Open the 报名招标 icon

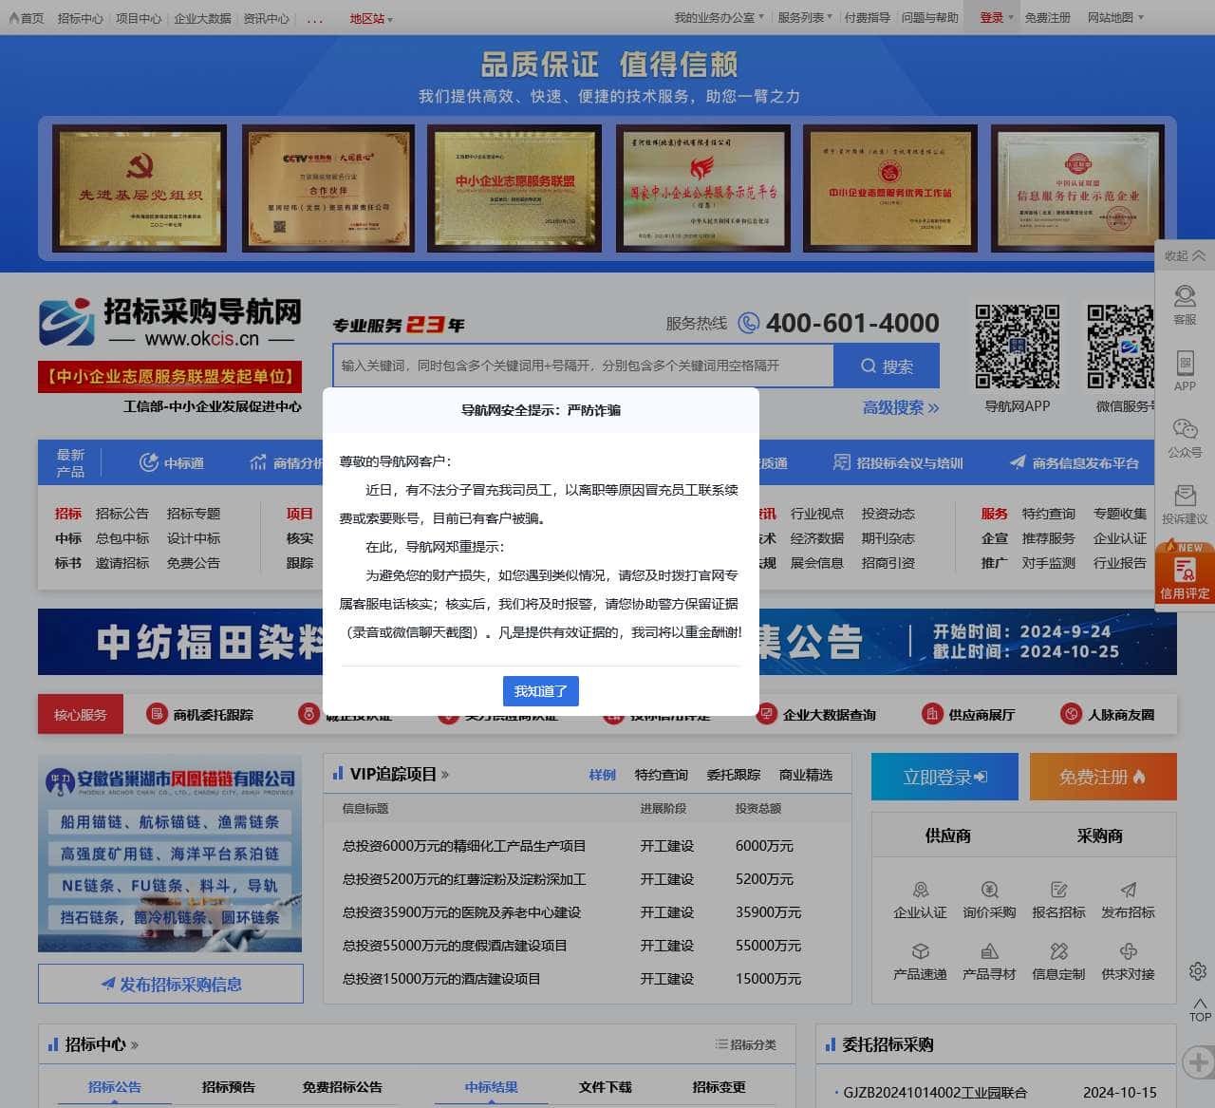click(x=1058, y=900)
